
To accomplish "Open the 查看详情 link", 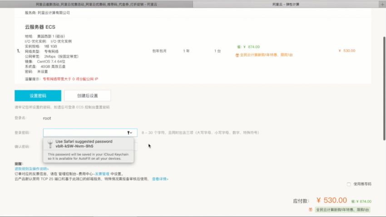I will point(160,179).
